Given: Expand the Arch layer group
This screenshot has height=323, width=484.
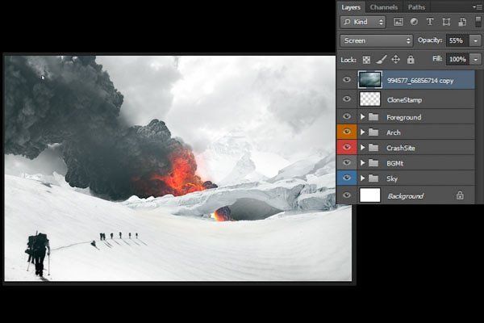Looking at the screenshot, I should coord(363,132).
